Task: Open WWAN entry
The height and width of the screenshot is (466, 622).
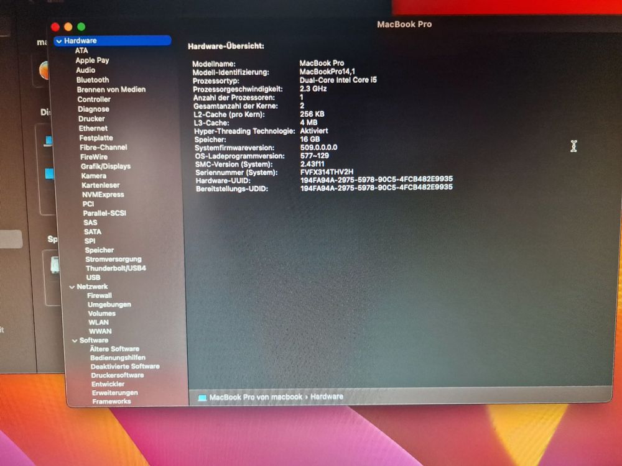Action: (x=100, y=331)
